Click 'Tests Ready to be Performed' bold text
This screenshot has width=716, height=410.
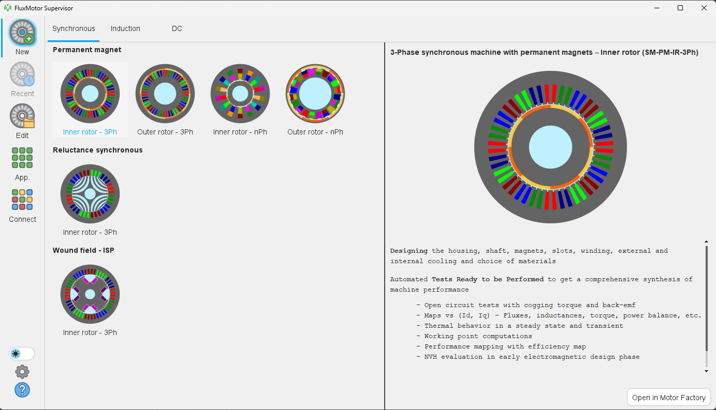coord(488,279)
